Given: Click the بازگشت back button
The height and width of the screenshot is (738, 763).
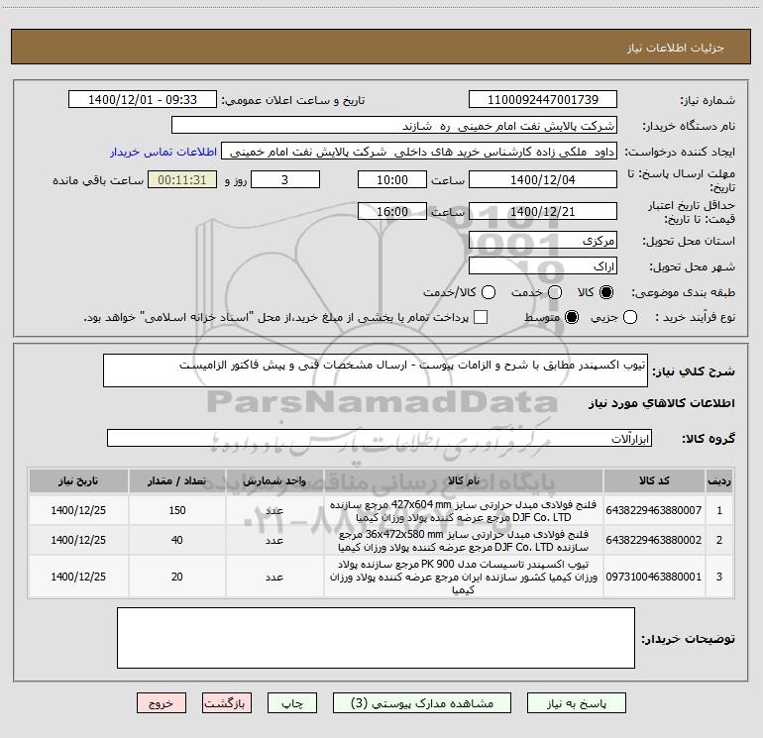Looking at the screenshot, I should click(227, 703).
